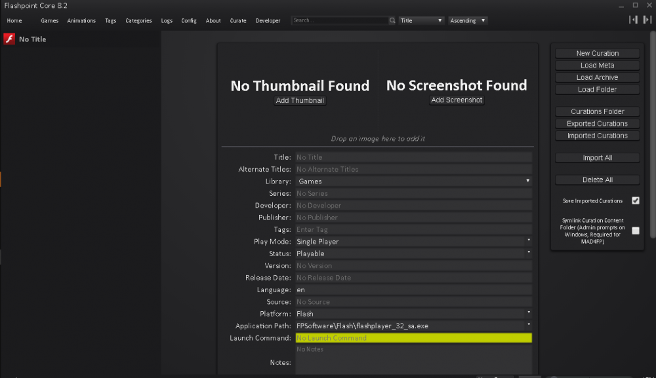Open the Title sort field dropdown
Screen dimensions: 656x378
tap(420, 20)
